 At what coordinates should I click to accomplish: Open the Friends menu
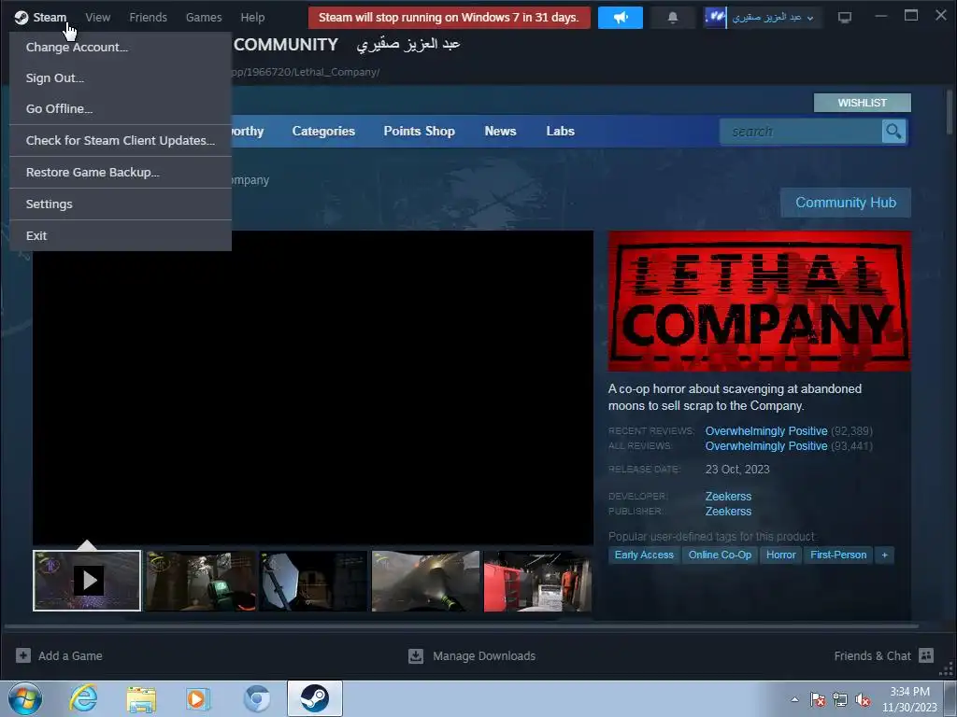click(148, 18)
